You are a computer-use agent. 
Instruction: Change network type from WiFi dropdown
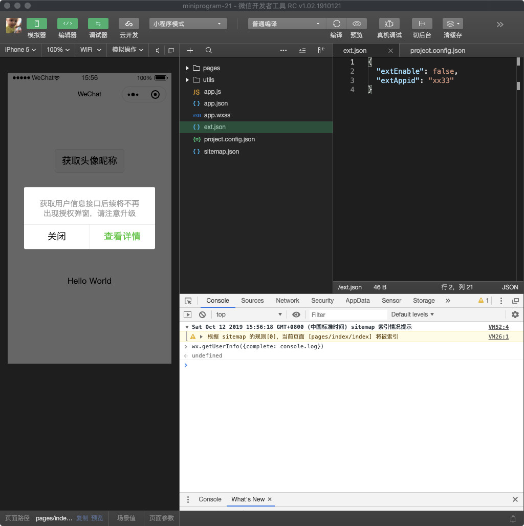coord(91,50)
